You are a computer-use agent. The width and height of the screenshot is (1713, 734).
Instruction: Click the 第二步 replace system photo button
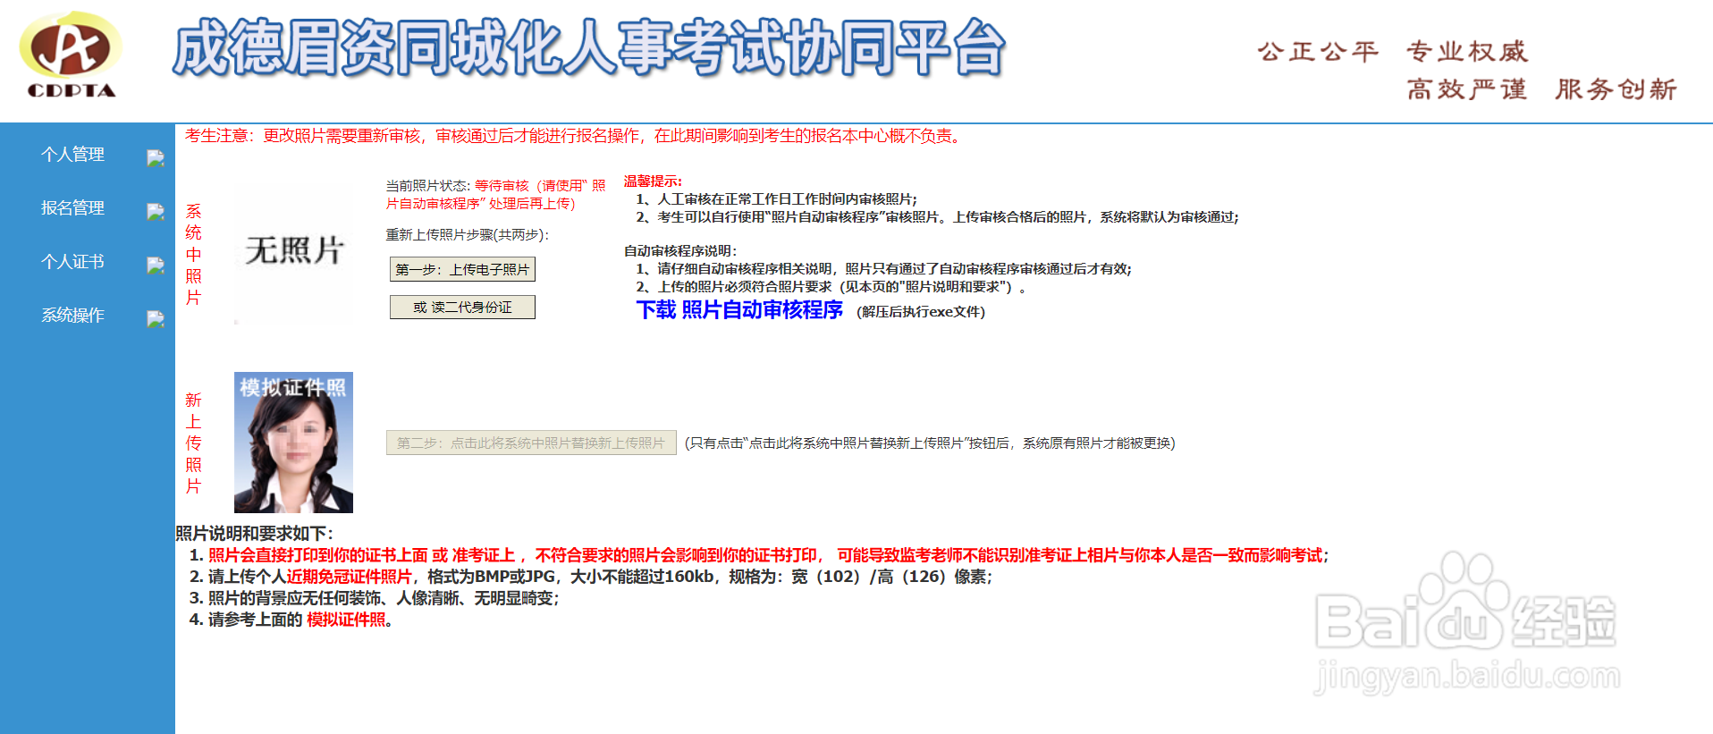(x=531, y=443)
